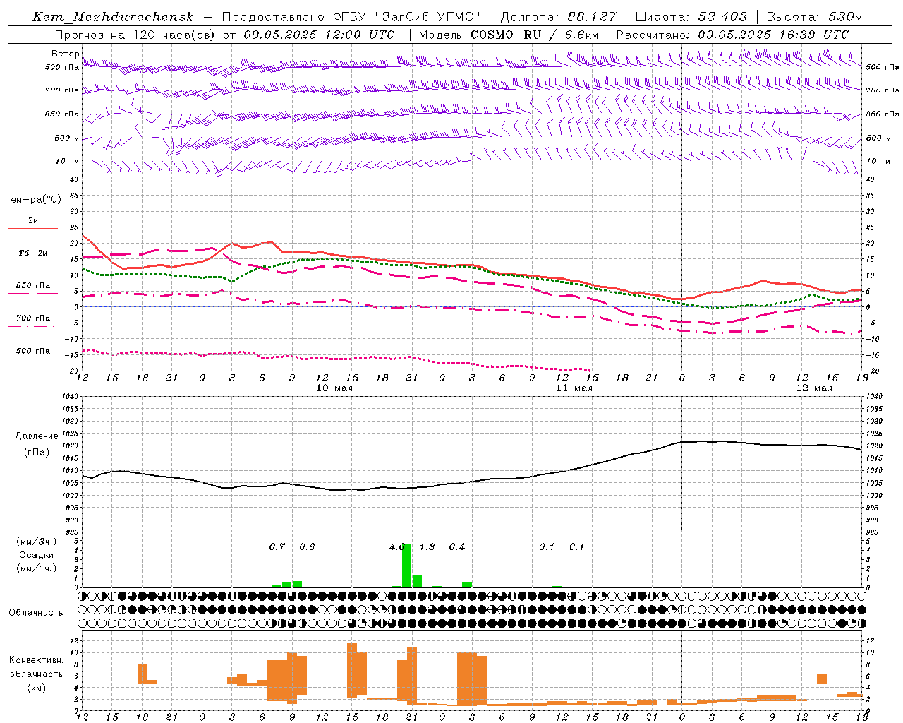The height and width of the screenshot is (723, 903).
Task: Click the 'Ветер' wind section label
Action: 65,54
